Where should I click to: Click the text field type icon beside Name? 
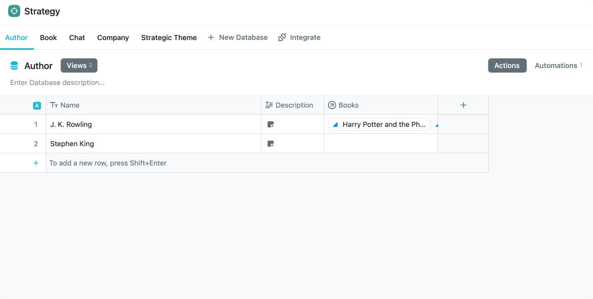[53, 105]
